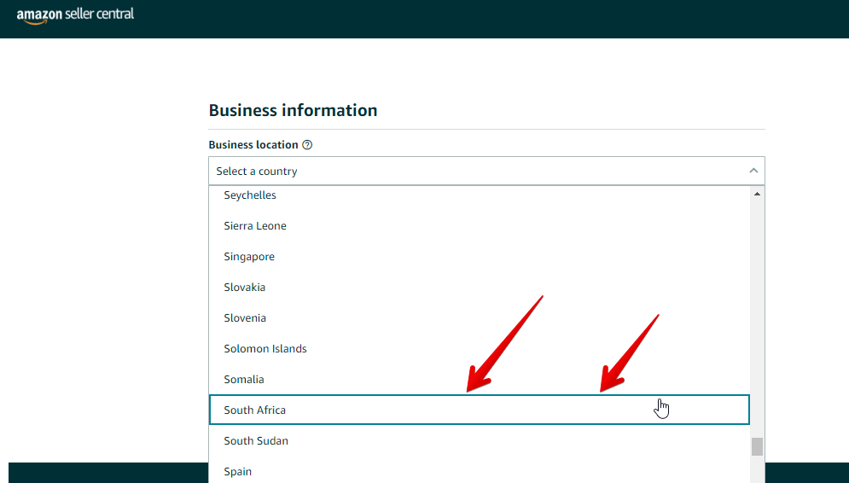849x483 pixels.
Task: Click the Amazon Seller Central logo
Action: (75, 15)
